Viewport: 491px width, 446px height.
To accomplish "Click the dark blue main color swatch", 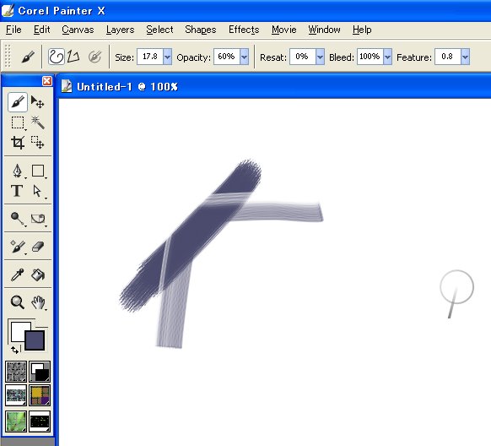I will (x=35, y=340).
